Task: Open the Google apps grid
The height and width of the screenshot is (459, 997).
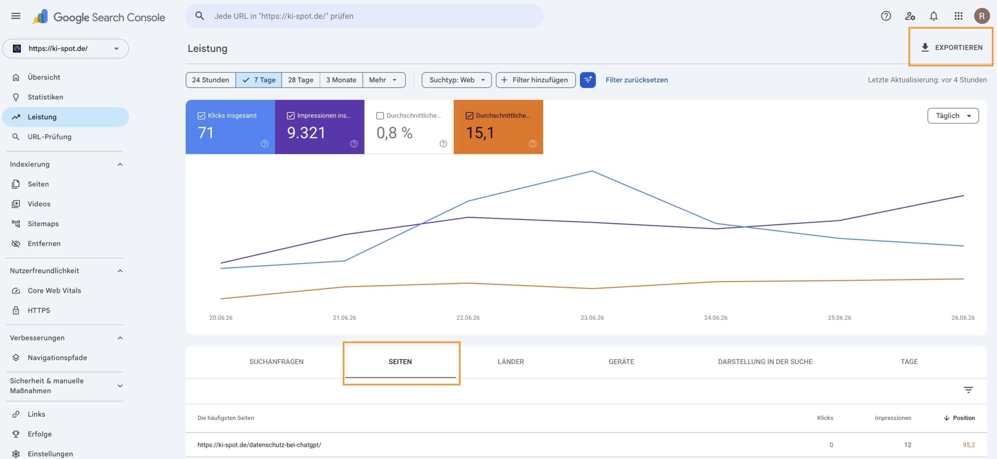Action: pyautogui.click(x=958, y=16)
